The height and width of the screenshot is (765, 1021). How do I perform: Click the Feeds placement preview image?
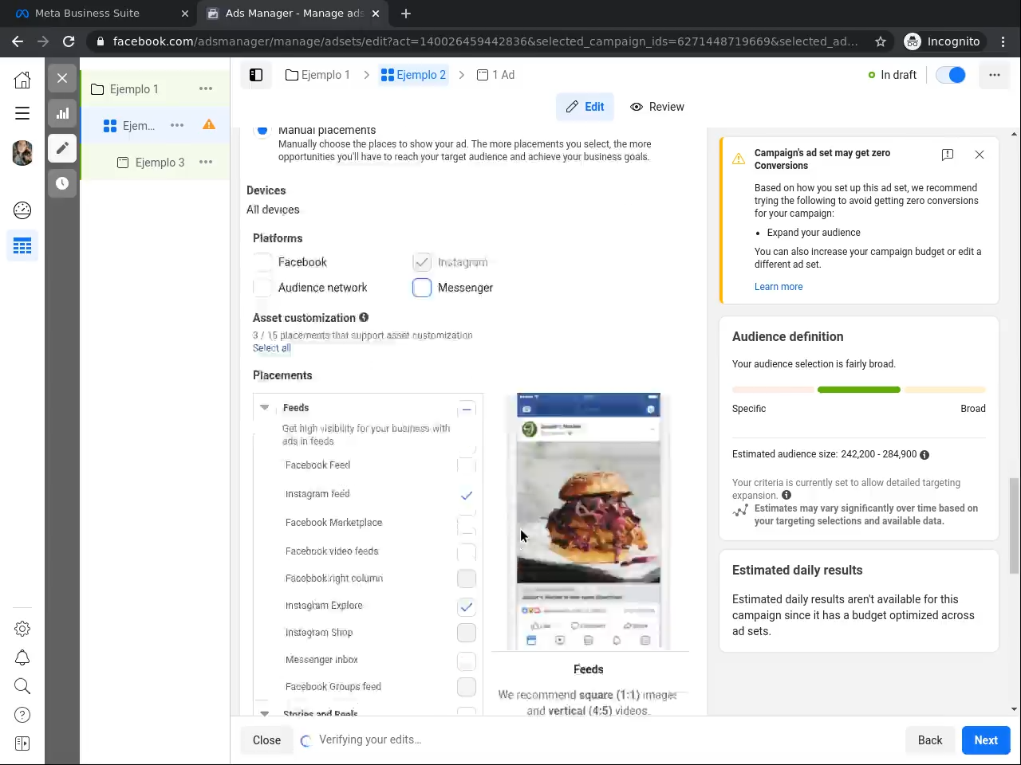[x=589, y=521]
